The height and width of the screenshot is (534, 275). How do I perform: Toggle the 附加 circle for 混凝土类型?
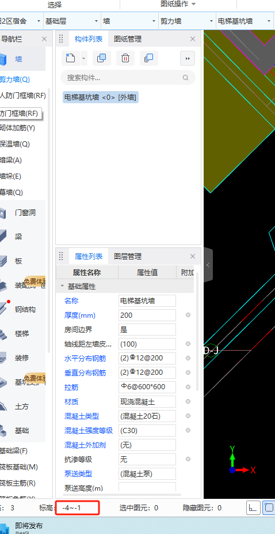click(x=188, y=416)
